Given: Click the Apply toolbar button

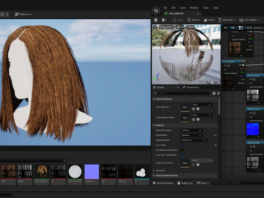Looking at the screenshot, I should [178, 20].
